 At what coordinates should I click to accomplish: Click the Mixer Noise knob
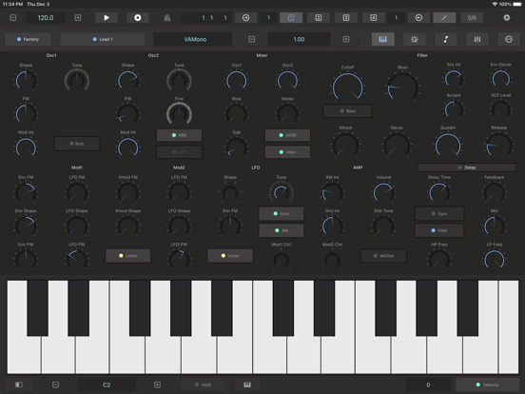(x=287, y=114)
